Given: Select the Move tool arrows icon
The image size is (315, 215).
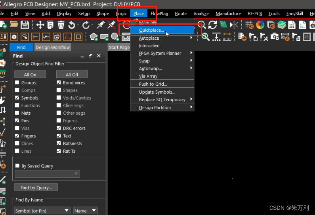Looking at the screenshot, I should [x=40, y=25].
